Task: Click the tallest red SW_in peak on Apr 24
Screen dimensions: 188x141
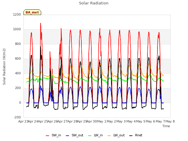Action: (41, 23)
